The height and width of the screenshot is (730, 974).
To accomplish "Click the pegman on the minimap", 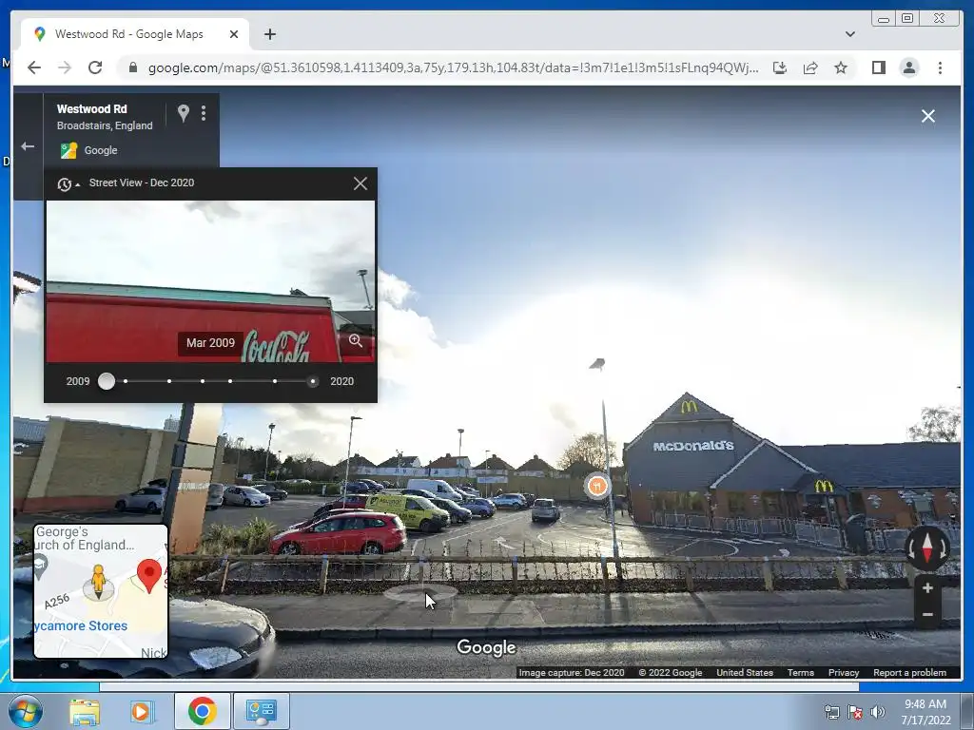I will point(98,582).
